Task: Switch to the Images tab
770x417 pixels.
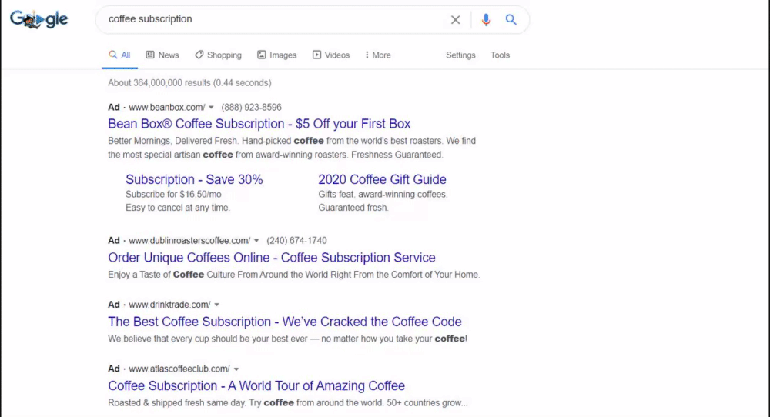Action: click(277, 55)
